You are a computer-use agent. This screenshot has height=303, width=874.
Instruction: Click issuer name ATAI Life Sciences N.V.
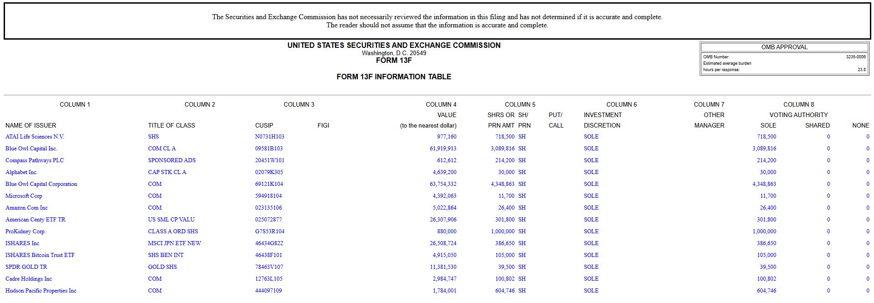coord(35,137)
